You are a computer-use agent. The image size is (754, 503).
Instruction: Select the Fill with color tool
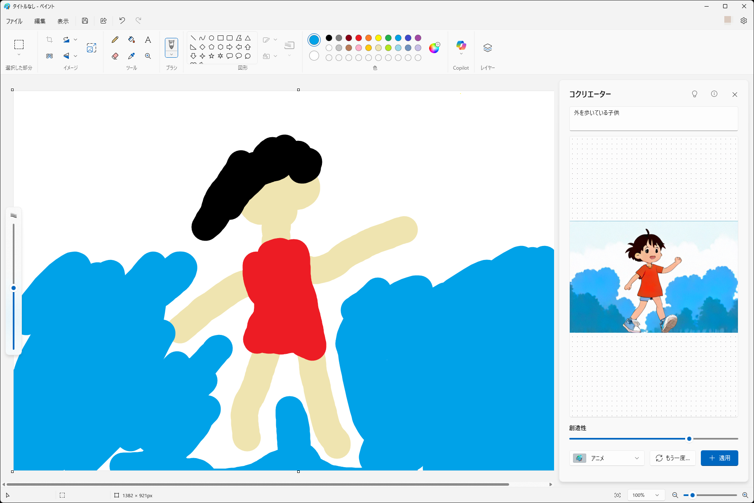tap(132, 40)
